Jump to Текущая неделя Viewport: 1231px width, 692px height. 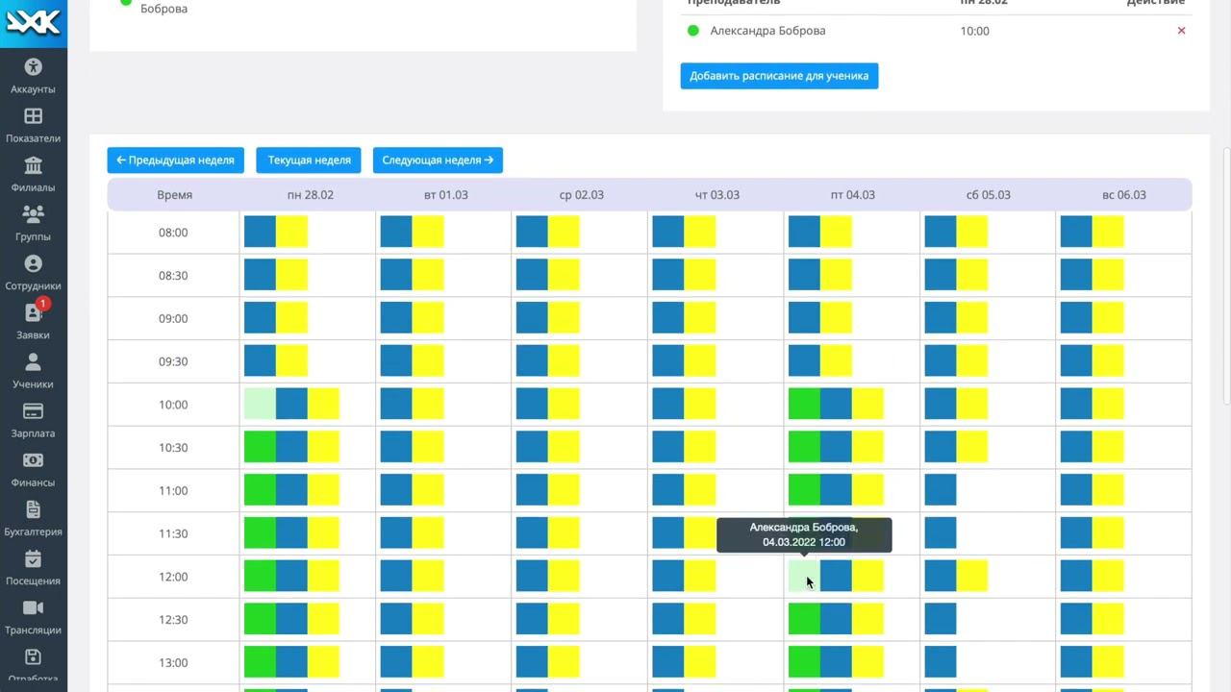(x=309, y=161)
